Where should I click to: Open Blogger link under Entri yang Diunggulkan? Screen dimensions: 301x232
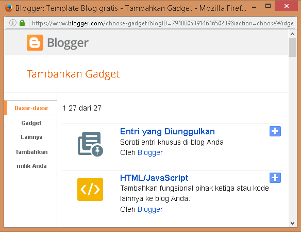click(x=150, y=152)
